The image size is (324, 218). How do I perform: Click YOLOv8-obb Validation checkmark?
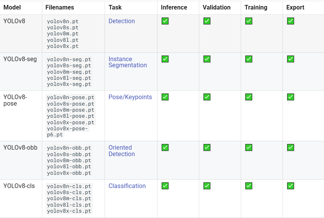pyautogui.click(x=207, y=148)
